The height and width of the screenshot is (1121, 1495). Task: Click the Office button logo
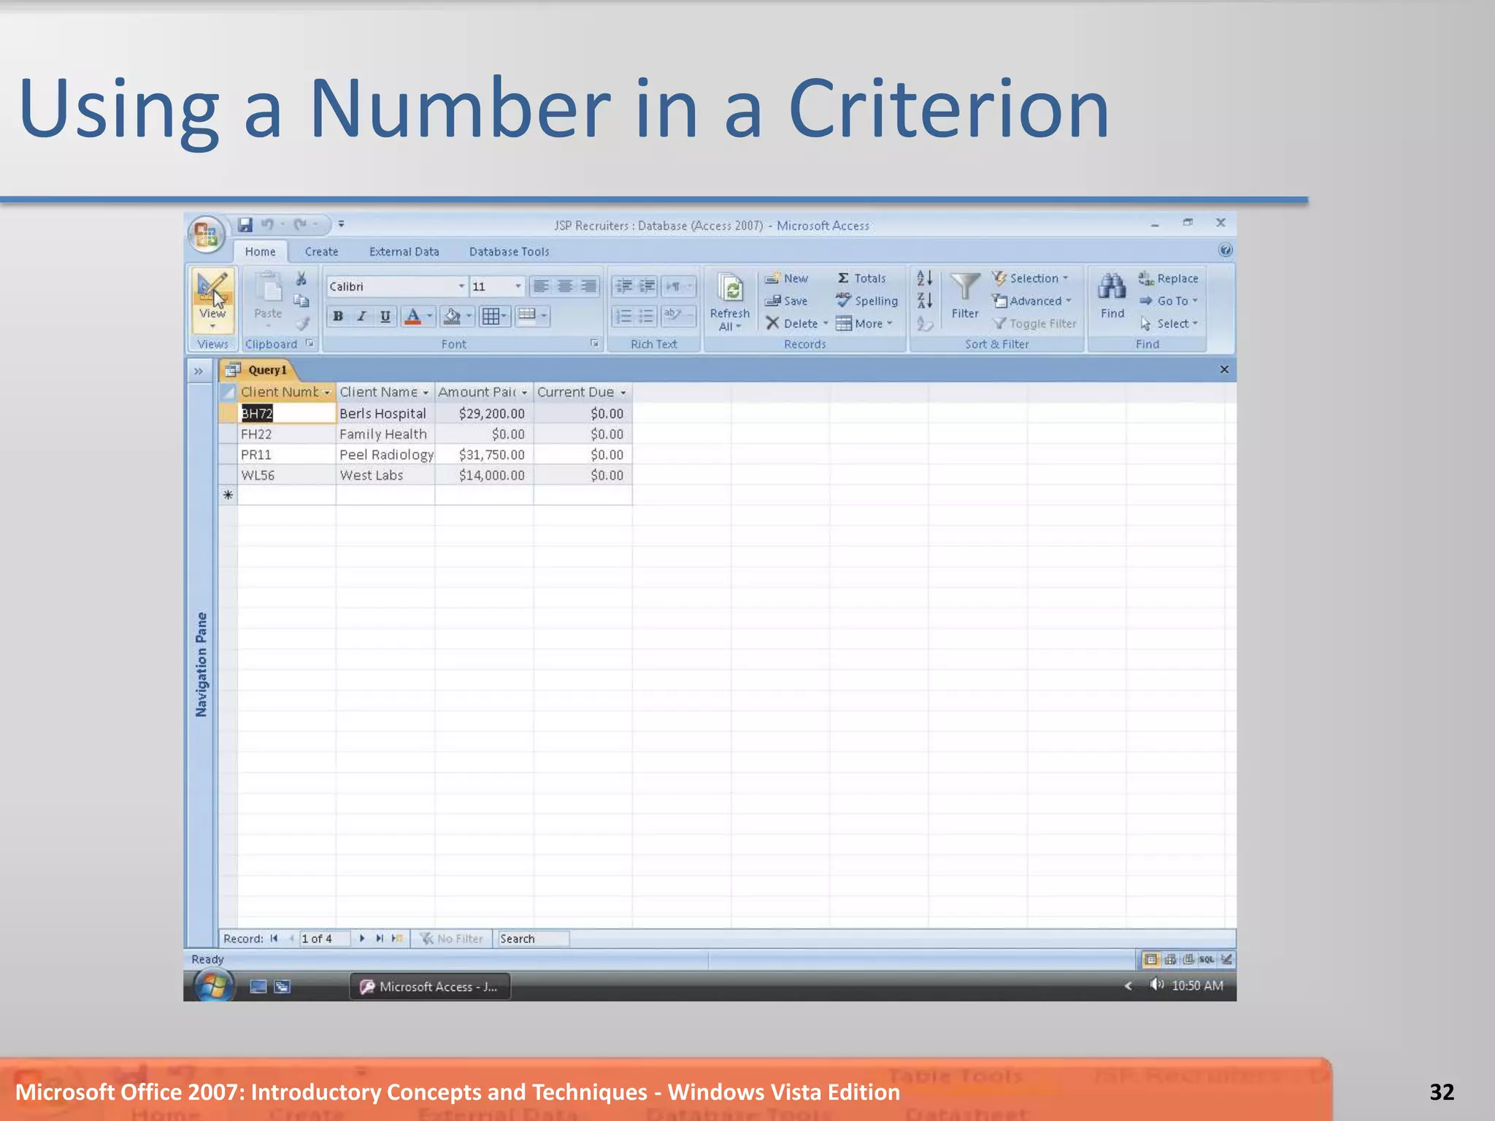pyautogui.click(x=207, y=235)
